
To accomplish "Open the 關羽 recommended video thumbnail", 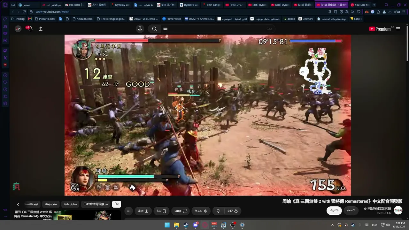I will (x=87, y=215).
